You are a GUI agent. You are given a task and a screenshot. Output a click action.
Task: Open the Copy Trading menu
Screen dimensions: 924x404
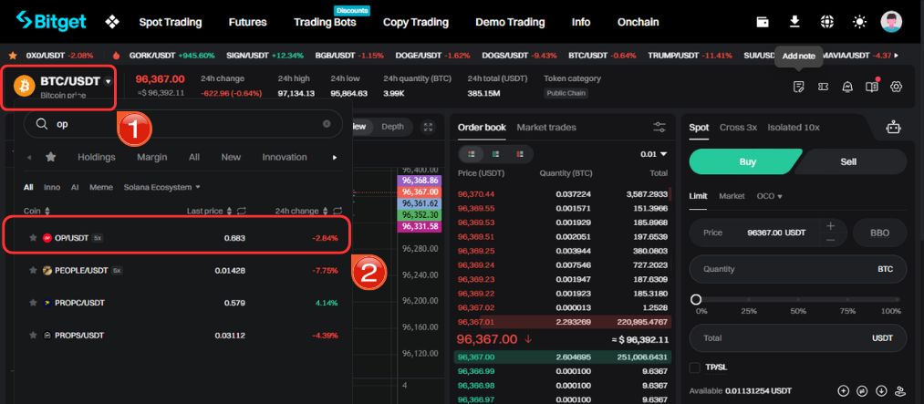tap(415, 23)
